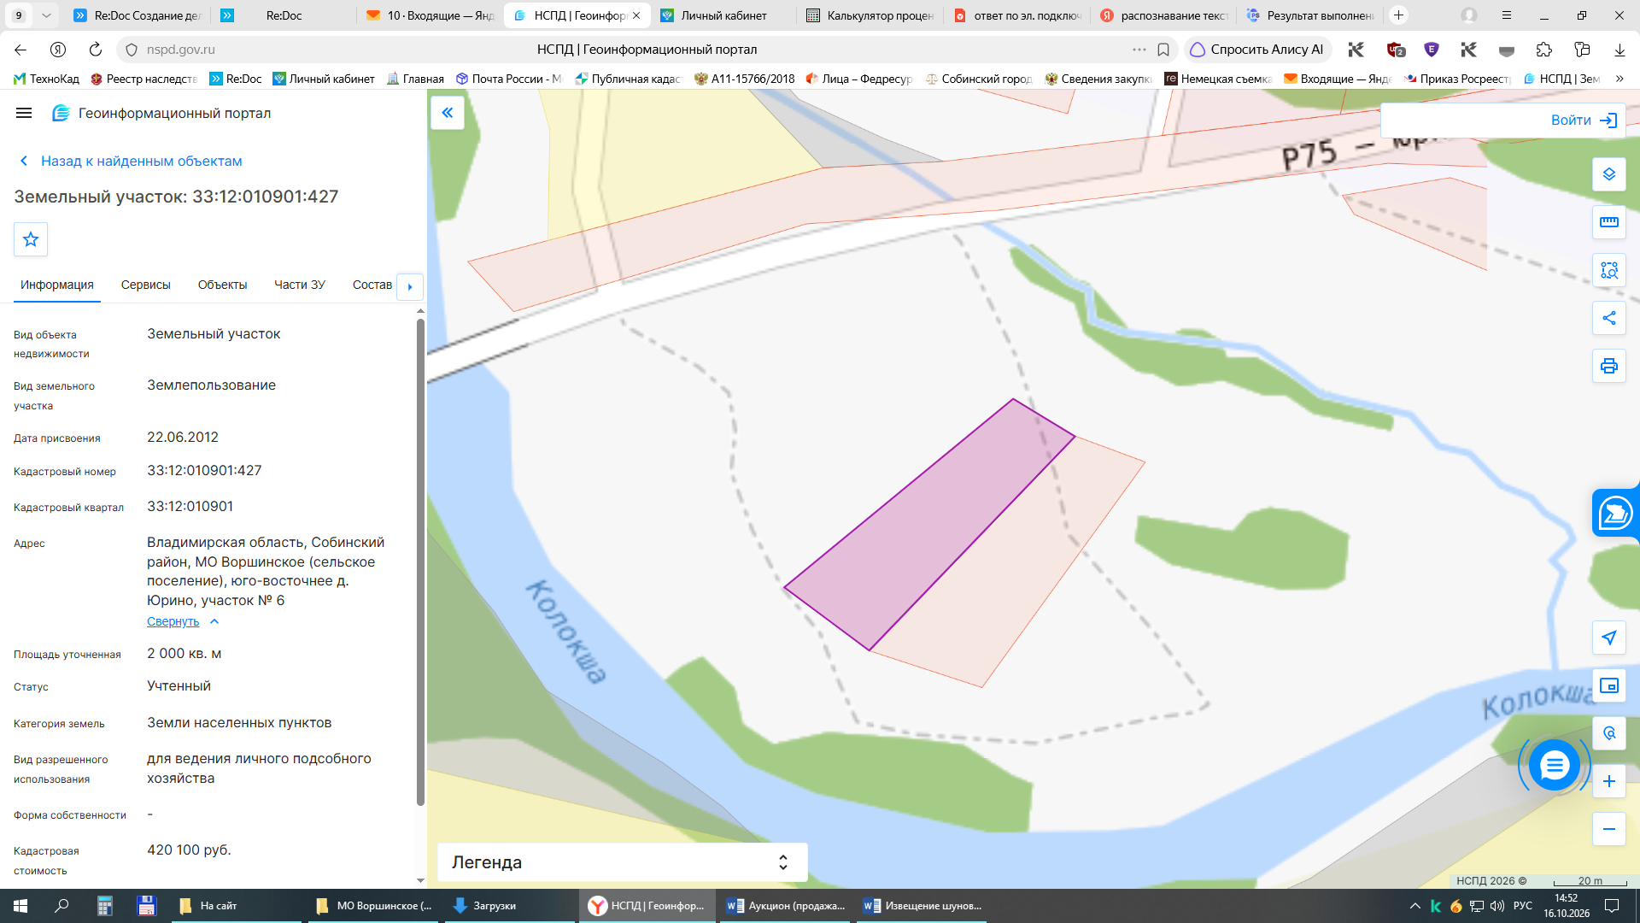This screenshot has height=923, width=1640.
Task: Open the Объекты tab
Action: point(222,285)
